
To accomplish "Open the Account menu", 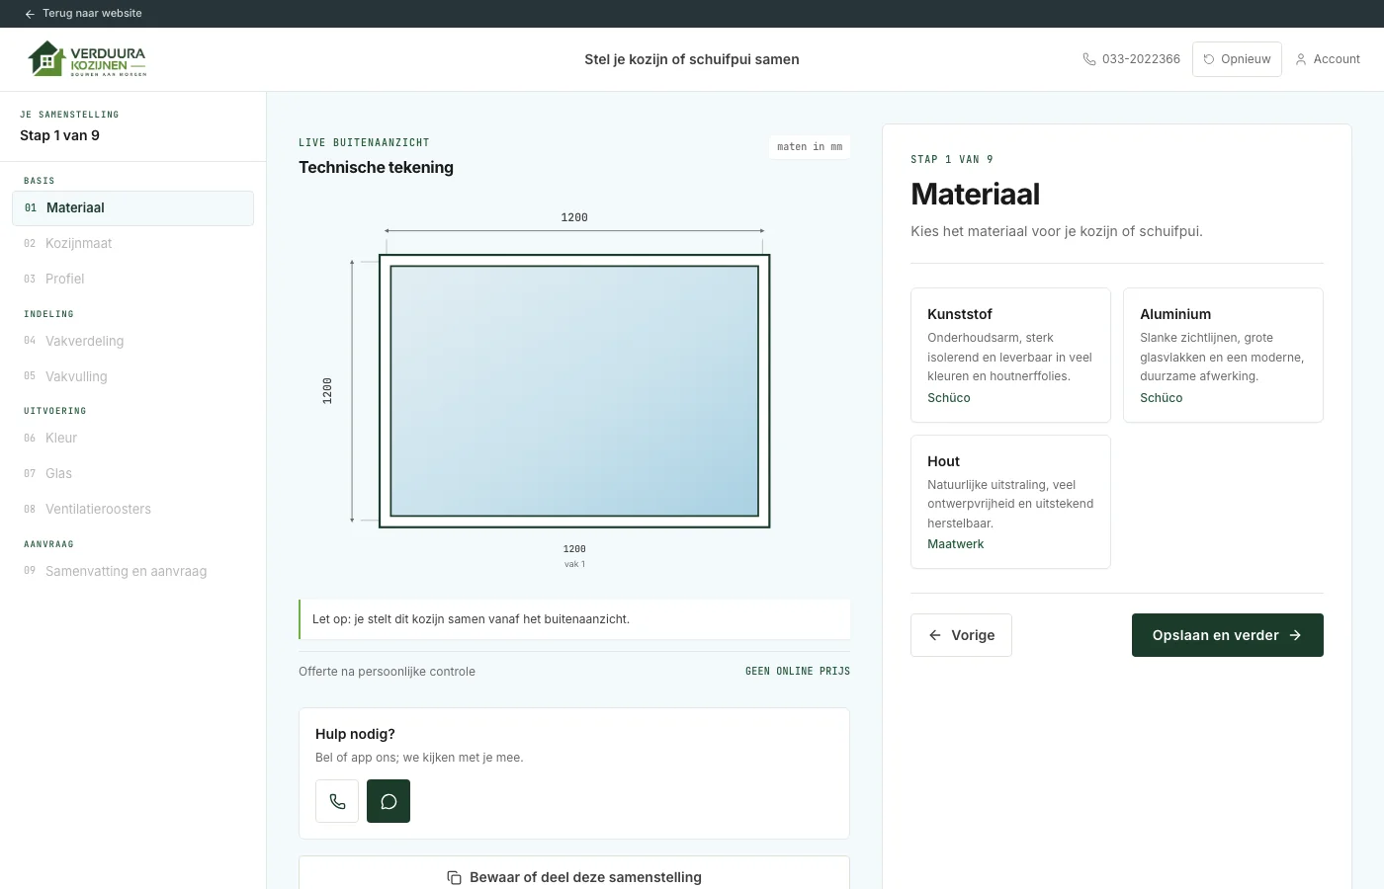I will point(1328,59).
